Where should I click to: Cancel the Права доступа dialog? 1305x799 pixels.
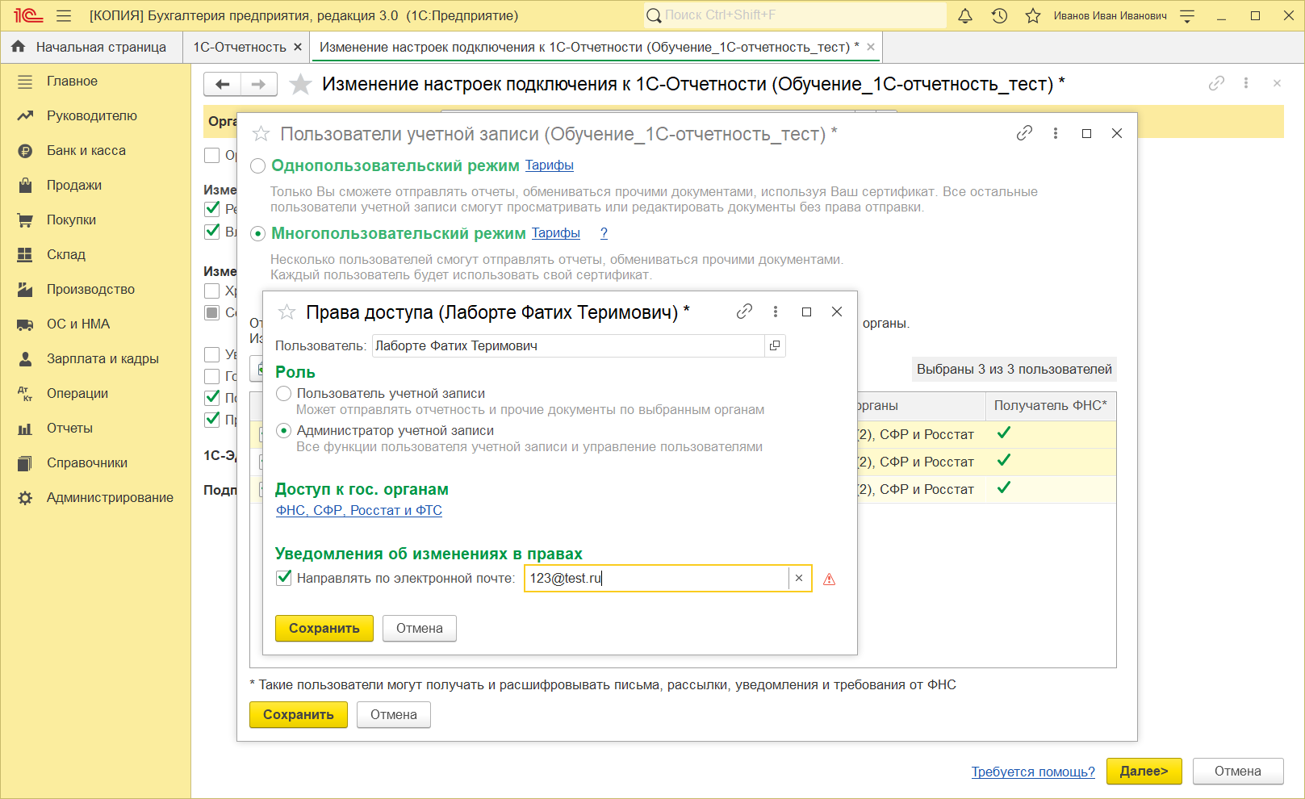[x=420, y=629]
